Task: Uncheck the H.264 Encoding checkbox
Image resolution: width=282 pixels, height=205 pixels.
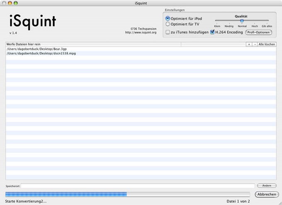Action: click(x=212, y=32)
